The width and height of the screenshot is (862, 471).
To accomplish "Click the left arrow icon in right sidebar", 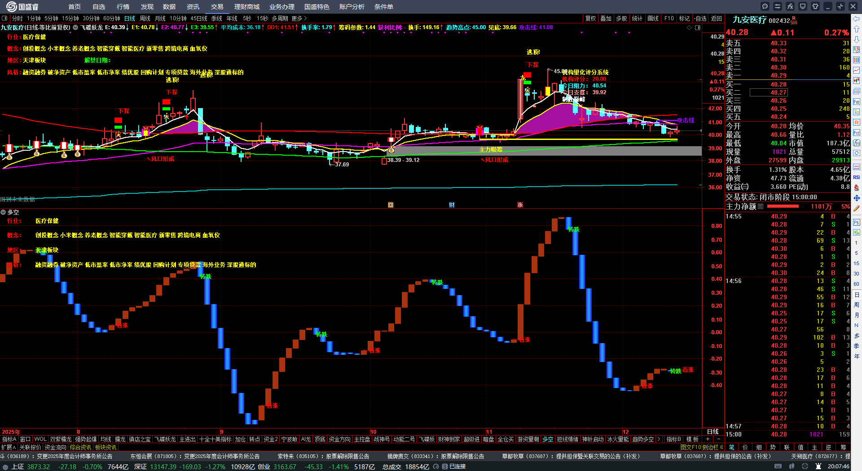I will (x=857, y=19).
